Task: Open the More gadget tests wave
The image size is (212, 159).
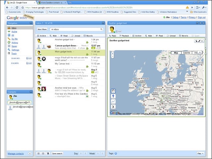Action: [70, 53]
